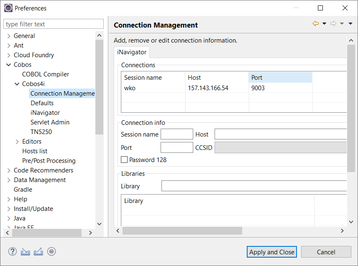Click the Oomph preference recorder icon

(51, 252)
